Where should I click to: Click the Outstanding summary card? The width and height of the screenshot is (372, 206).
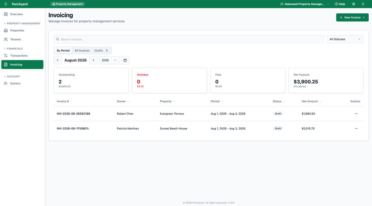[91, 80]
